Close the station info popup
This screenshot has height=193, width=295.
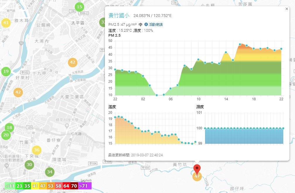[x=287, y=9]
